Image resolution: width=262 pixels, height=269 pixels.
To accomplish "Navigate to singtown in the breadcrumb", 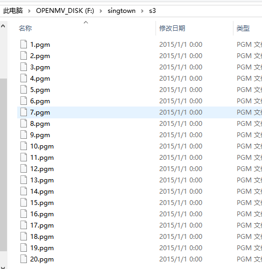I will click(122, 11).
